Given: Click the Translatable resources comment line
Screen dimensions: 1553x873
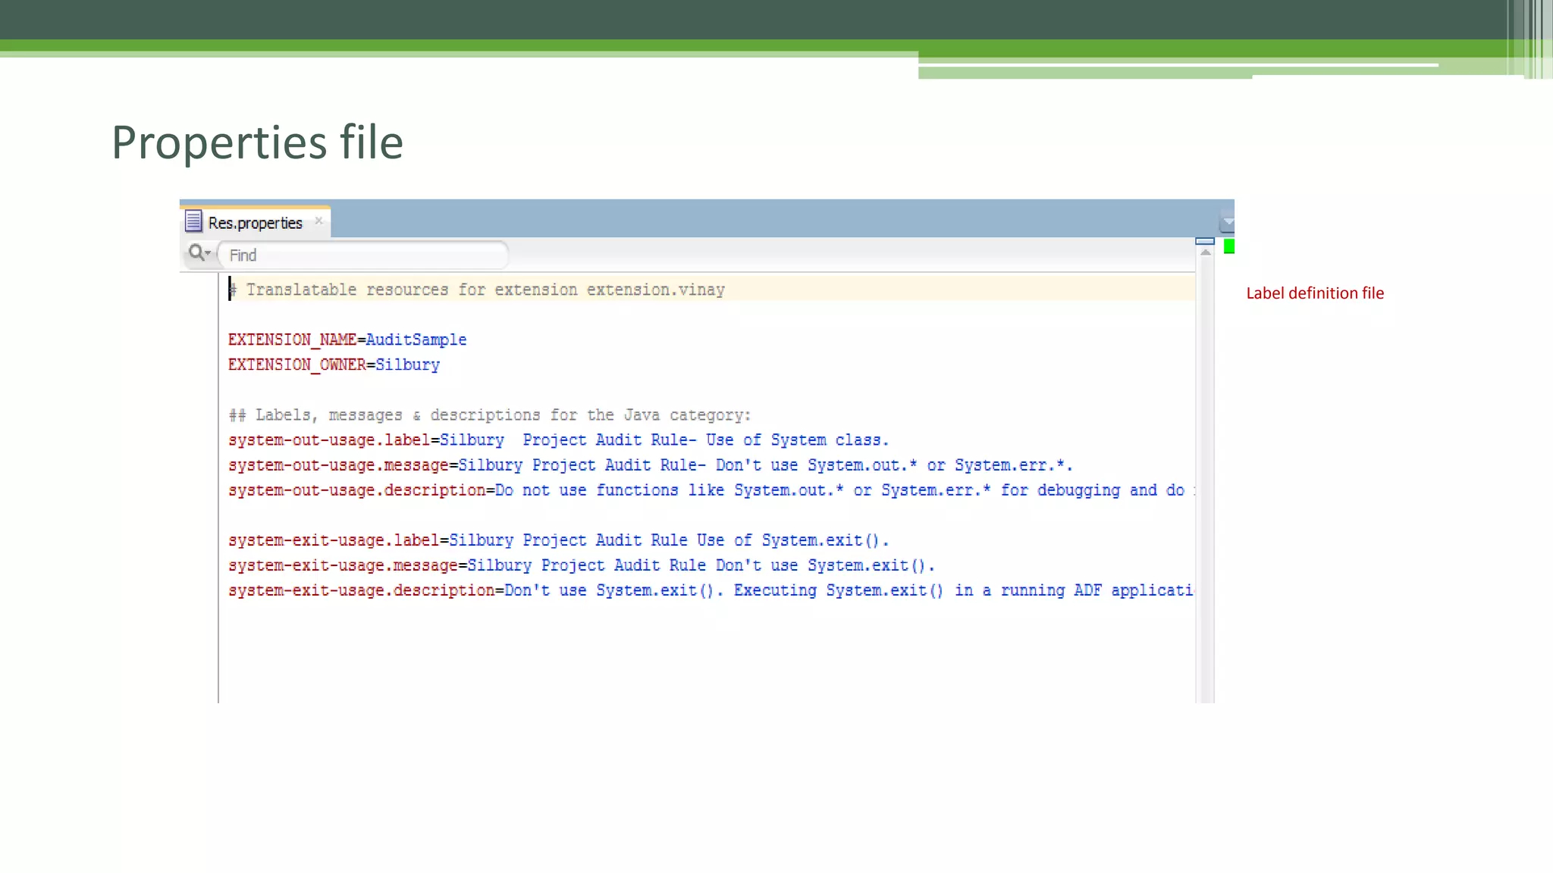Looking at the screenshot, I should (x=478, y=289).
